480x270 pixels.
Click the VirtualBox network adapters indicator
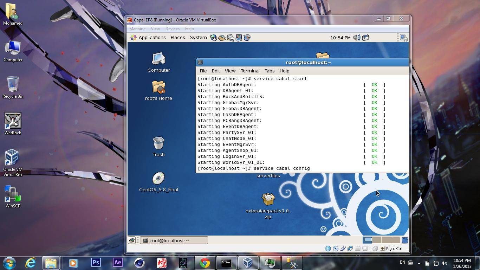(x=350, y=249)
